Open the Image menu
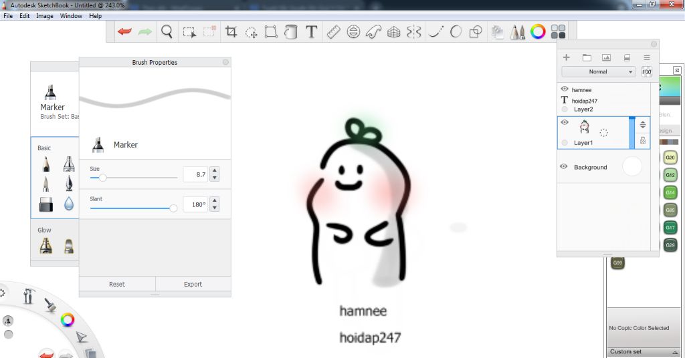The height and width of the screenshot is (358, 685). pyautogui.click(x=45, y=16)
